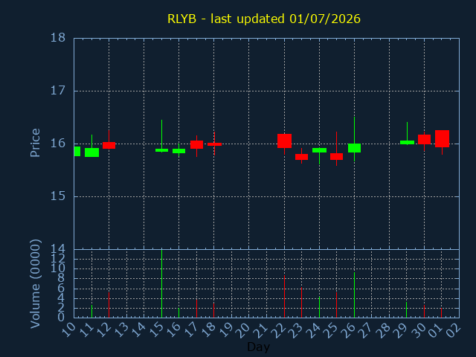Select the green candlestick for day 24

click(319, 150)
